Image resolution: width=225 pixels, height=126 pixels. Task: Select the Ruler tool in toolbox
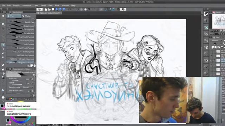coord(3,90)
